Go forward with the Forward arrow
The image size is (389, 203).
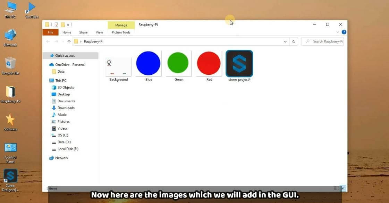[56, 41]
